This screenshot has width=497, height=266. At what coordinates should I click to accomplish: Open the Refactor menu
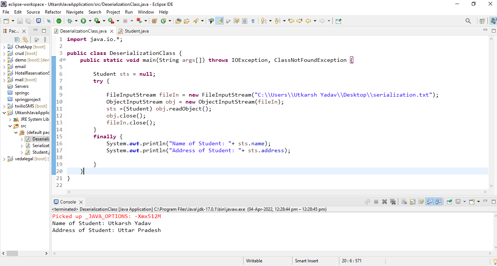[53, 12]
